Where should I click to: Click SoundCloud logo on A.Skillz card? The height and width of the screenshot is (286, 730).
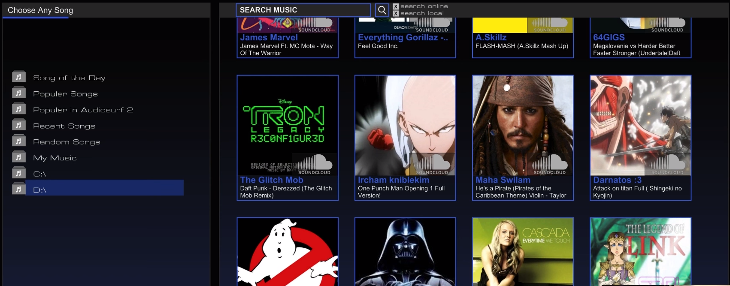tap(550, 25)
